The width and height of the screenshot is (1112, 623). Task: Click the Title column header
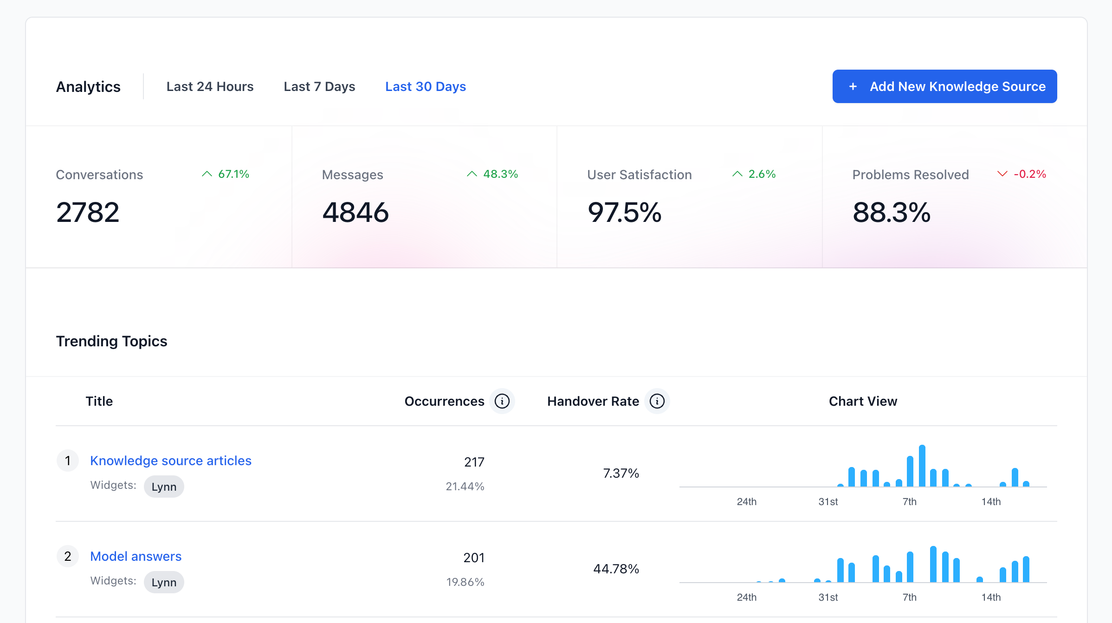point(99,401)
